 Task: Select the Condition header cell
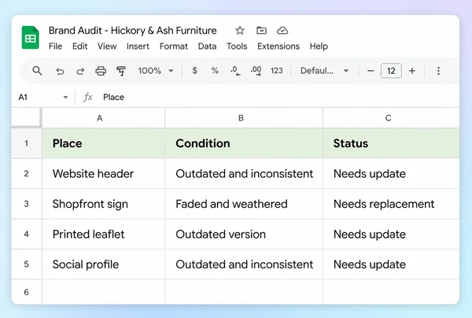[x=244, y=143]
